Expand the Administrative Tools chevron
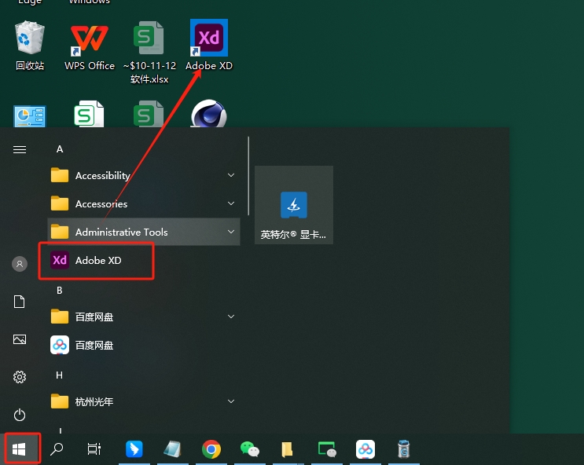 click(231, 232)
